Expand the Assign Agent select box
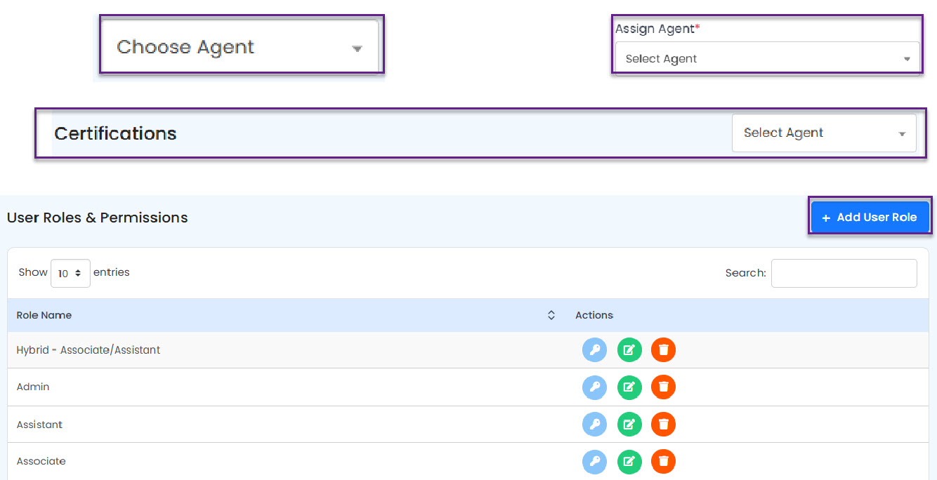This screenshot has height=480, width=937. 767,59
